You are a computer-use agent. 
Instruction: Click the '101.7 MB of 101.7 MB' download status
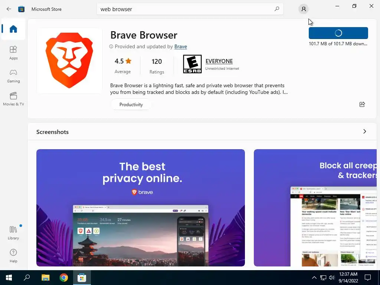[338, 44]
